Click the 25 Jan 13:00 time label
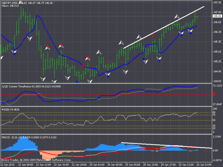Image resolution: width=223 pixels, height=167 pixels. [x=151, y=165]
